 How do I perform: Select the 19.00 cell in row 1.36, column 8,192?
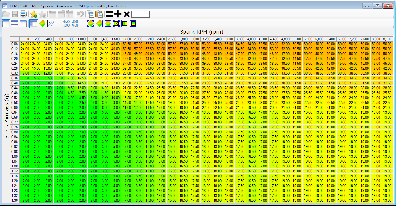387,200
